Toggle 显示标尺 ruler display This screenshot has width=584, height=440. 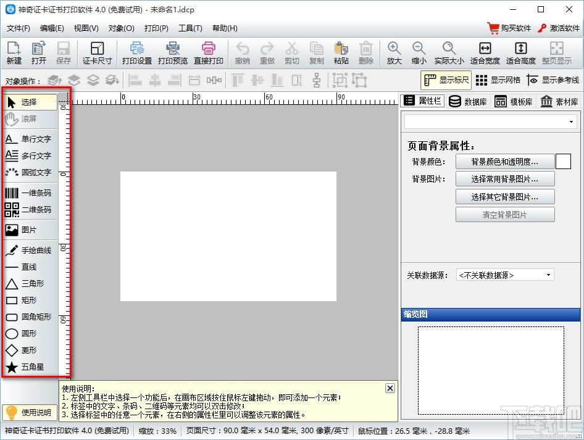pos(446,80)
